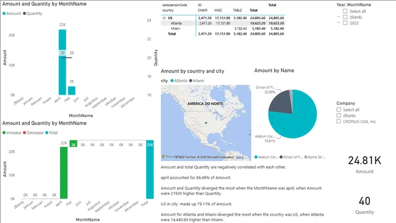The height and width of the screenshot is (223, 396).
Task: Click the 'School of Fi...' 20.89% pie label
Action: (265, 90)
